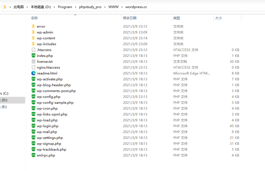Image resolution: width=265 pixels, height=171 pixels.
Task: Navigate to phpstudy_pro breadcrumb folder
Action: tap(90, 7)
